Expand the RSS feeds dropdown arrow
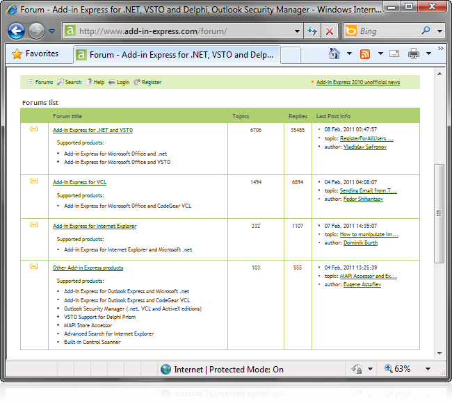This screenshot has width=452, height=403. click(x=380, y=54)
